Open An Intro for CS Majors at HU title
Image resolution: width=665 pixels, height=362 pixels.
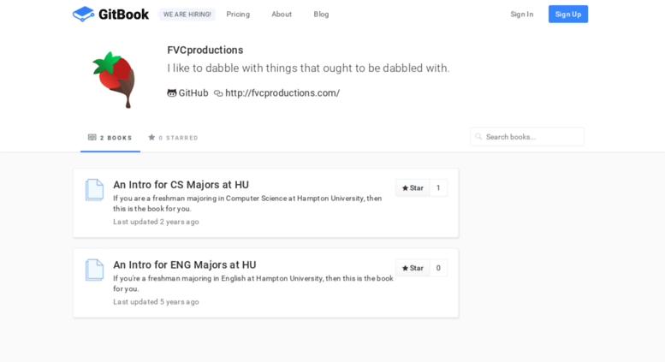(x=181, y=185)
